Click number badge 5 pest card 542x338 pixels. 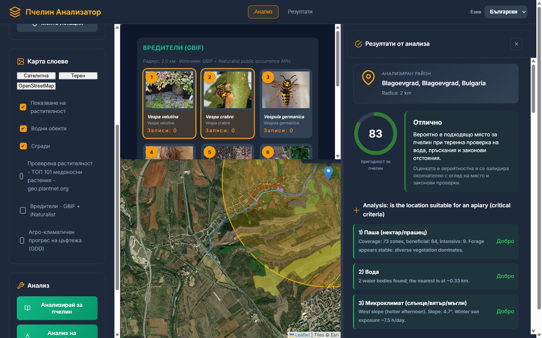210,152
